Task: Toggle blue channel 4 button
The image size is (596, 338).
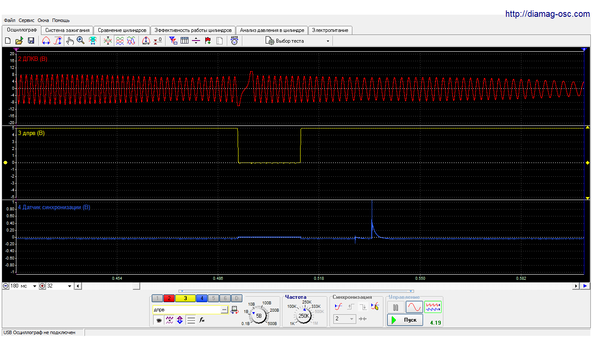Action: coord(201,298)
